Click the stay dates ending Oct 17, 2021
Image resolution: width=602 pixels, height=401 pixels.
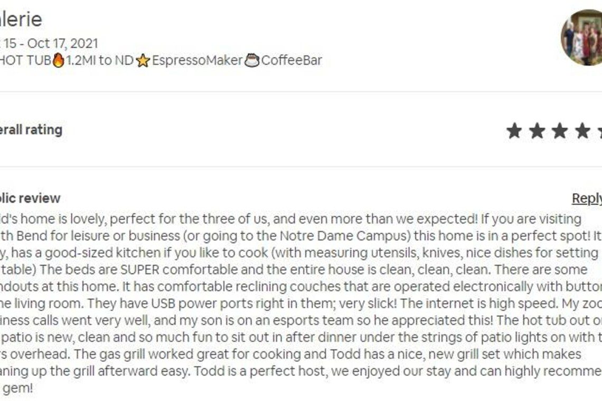[x=49, y=43]
